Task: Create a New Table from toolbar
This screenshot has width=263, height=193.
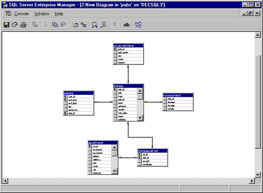Action: click(x=75, y=25)
